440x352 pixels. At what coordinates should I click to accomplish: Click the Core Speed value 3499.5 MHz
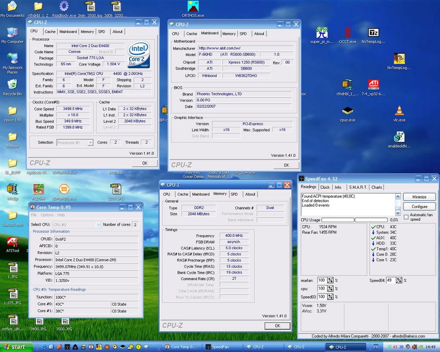point(73,109)
